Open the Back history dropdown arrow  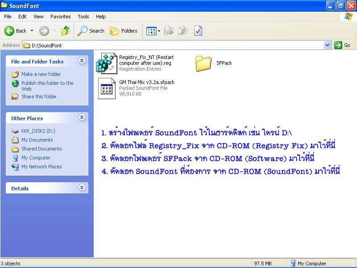click(x=32, y=31)
